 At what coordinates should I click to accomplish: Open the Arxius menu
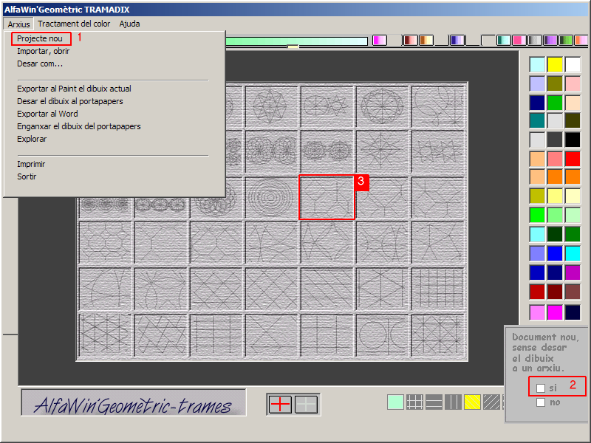(18, 24)
